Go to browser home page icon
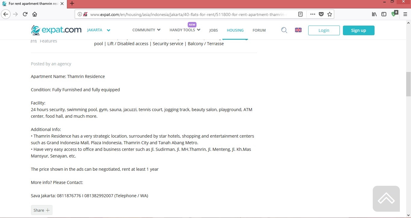411x218 pixels. tap(35, 14)
